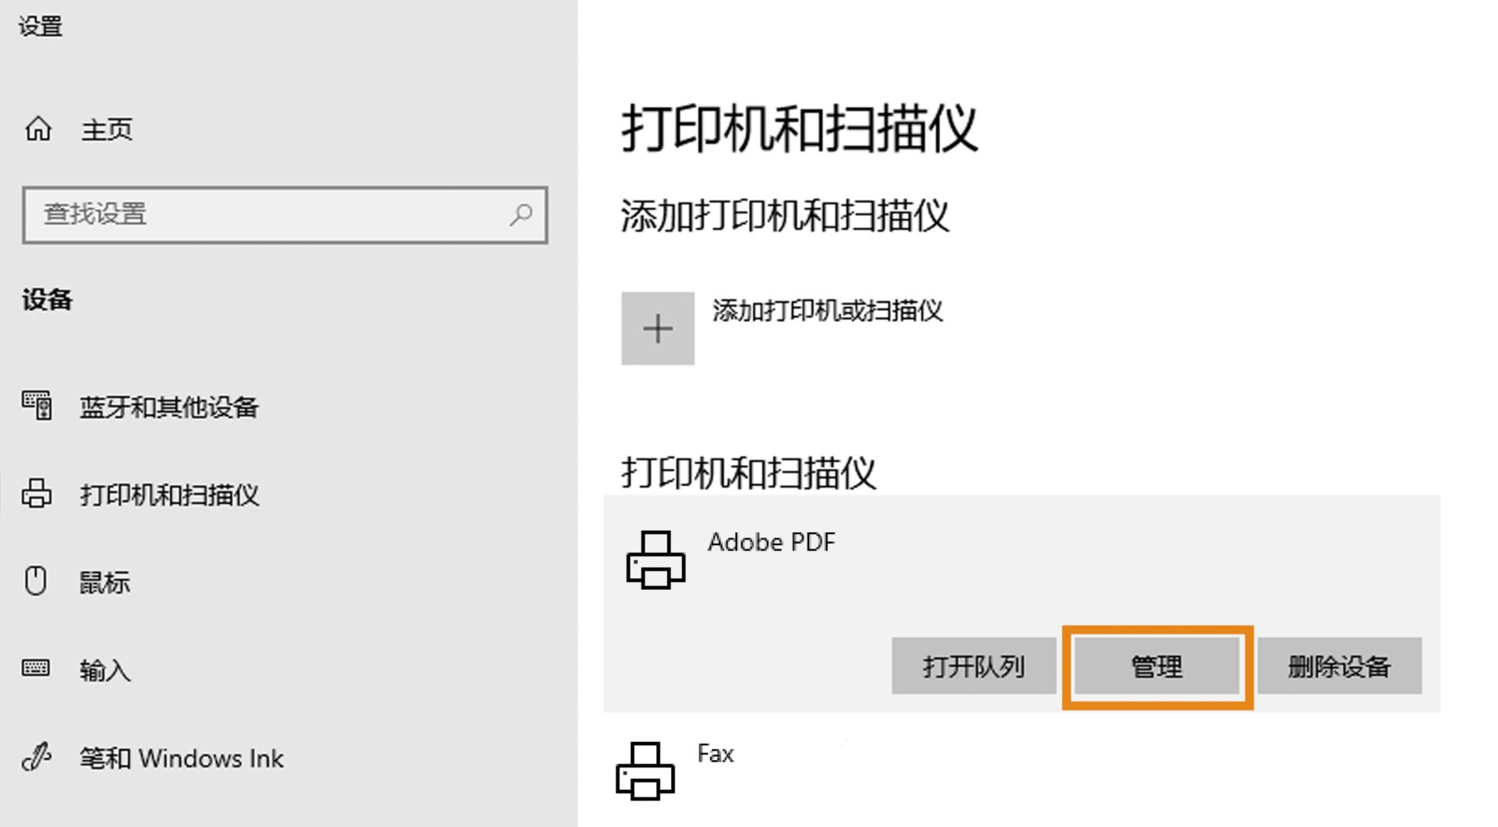Click the Home icon in the sidebar
This screenshot has width=1498, height=827.
[37, 129]
